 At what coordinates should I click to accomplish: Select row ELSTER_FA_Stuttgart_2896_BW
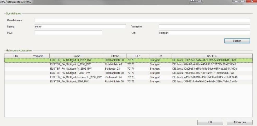(128, 81)
